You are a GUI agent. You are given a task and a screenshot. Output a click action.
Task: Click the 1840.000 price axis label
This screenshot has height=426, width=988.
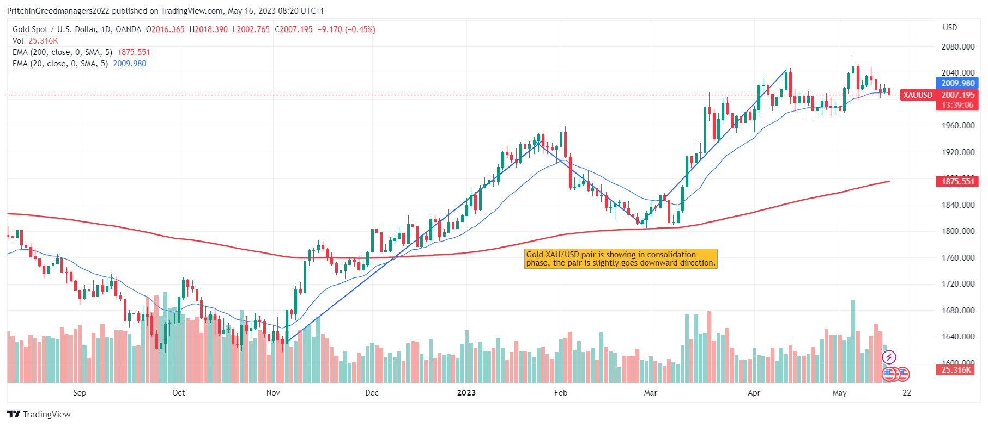[958, 205]
